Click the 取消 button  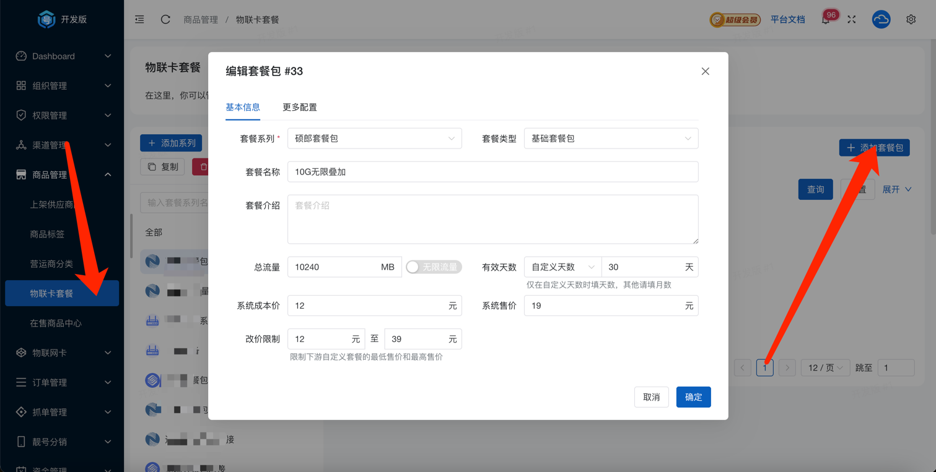(x=651, y=397)
